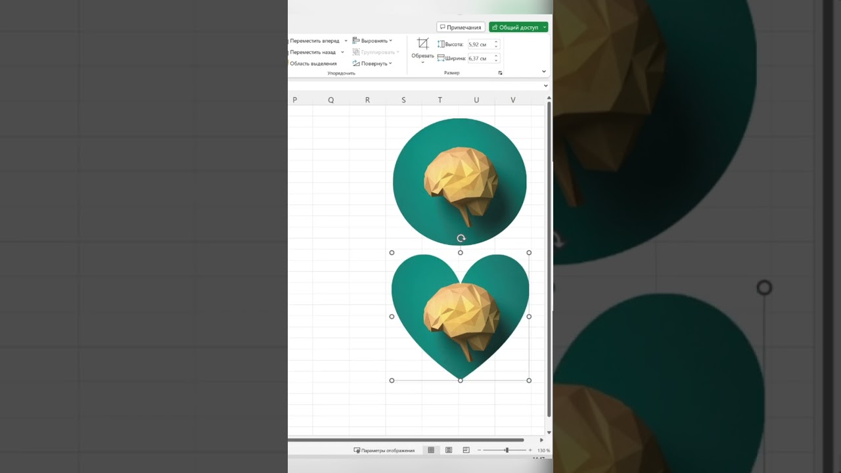Click the rotation handle above heart picture
Viewport: 841px width, 473px height.
coord(461,238)
